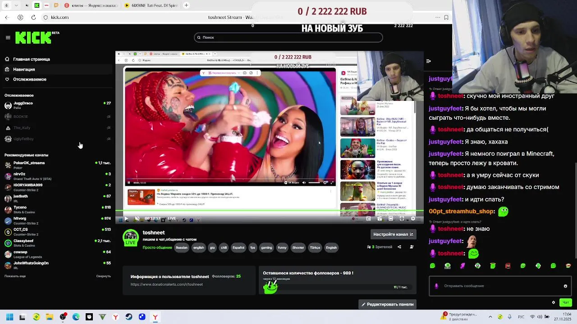Click the green Чат send button

pos(566,302)
